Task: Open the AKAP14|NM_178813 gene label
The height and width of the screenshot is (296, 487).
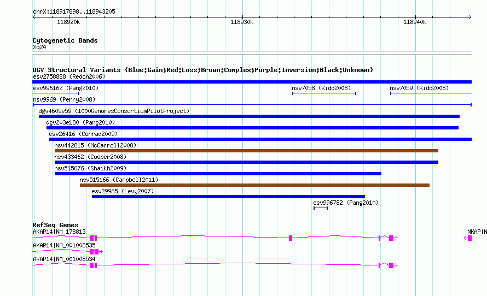Action: pyautogui.click(x=59, y=232)
